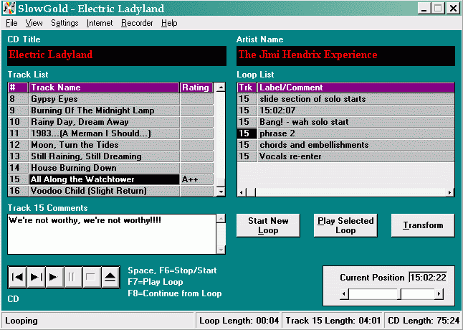Click the next track transport button
The height and width of the screenshot is (330, 463).
37,278
